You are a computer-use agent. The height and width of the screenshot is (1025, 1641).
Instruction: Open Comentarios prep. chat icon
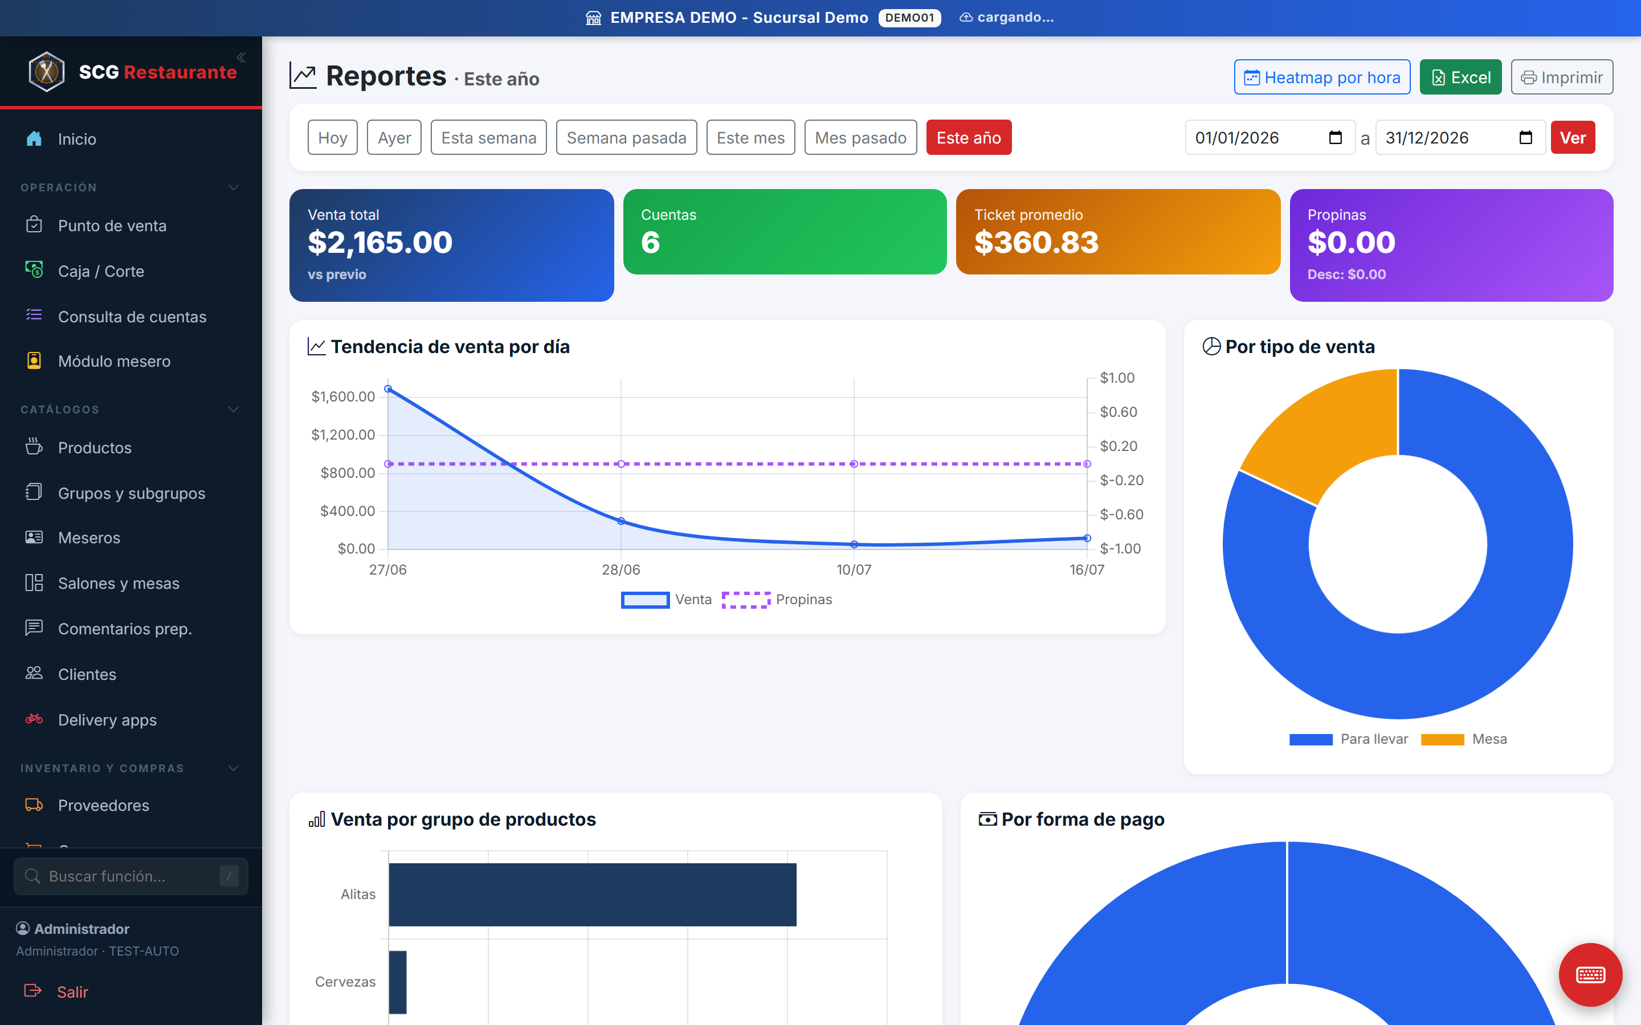(34, 629)
